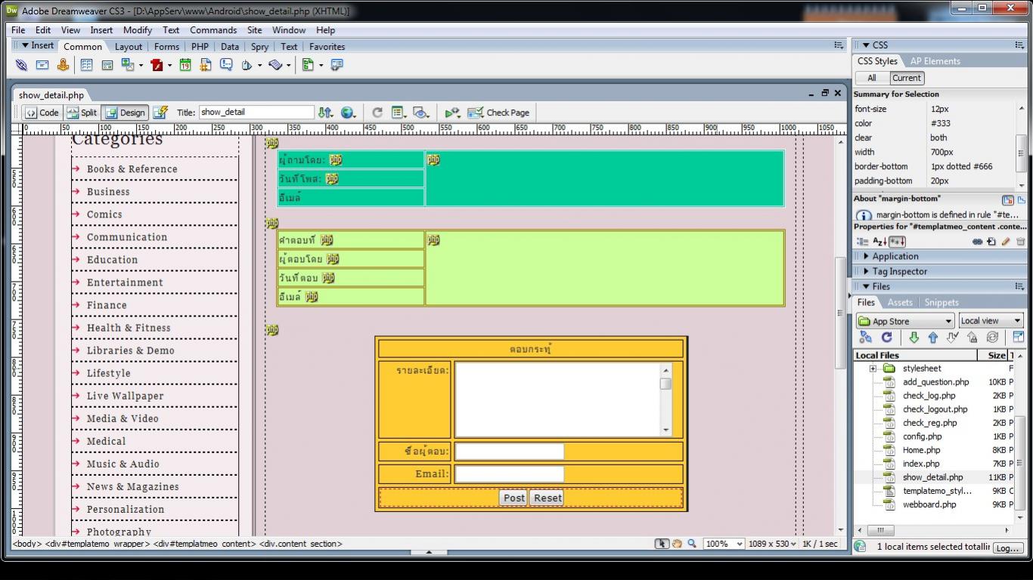The width and height of the screenshot is (1033, 580).
Task: Click the Title input field
Action: [256, 113]
